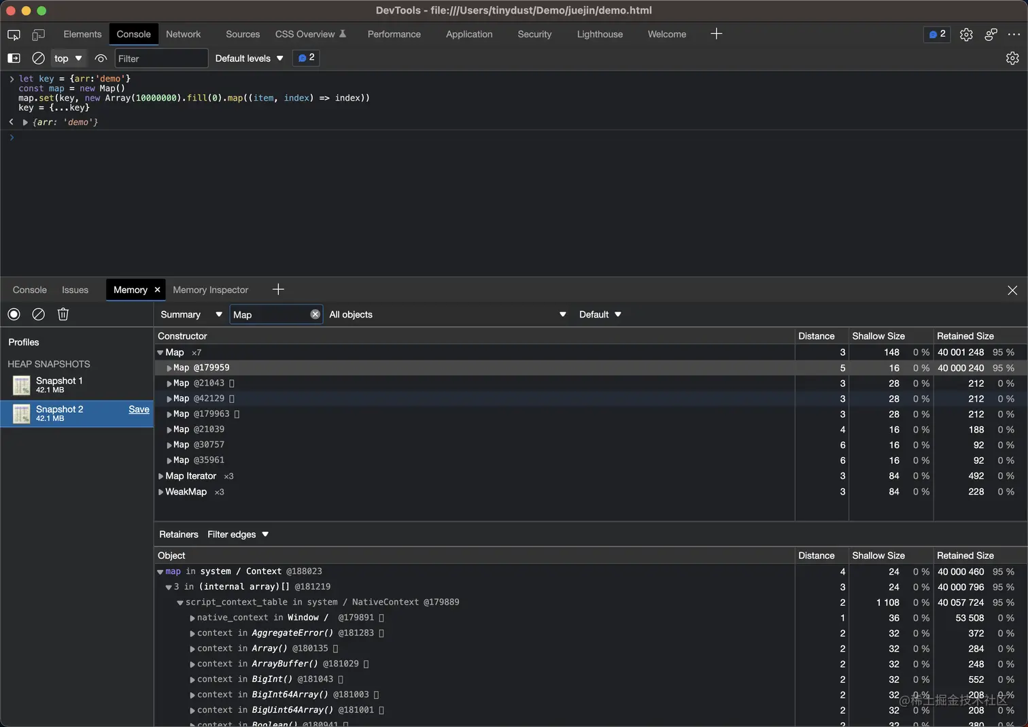Start recording a heap snapshot
1028x727 pixels.
click(14, 314)
